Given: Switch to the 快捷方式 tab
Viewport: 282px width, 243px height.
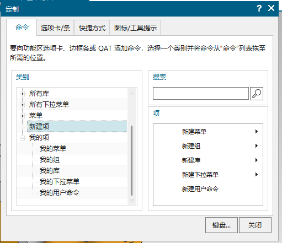Looking at the screenshot, I should pos(92,28).
